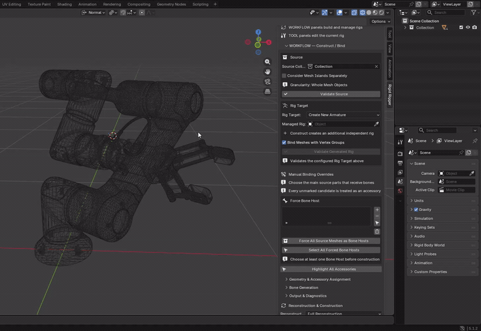Open the Reconstruct Full Reconstruction dropdown
The height and width of the screenshot is (331, 481).
[x=343, y=314]
